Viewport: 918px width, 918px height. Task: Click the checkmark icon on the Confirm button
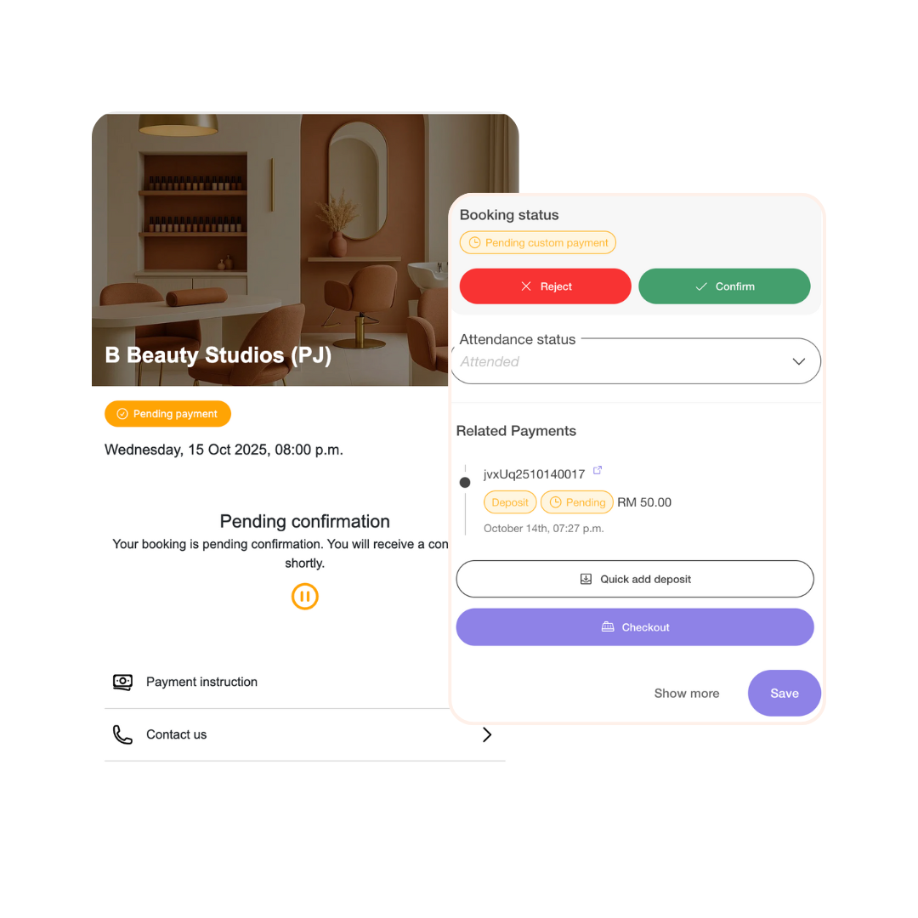[x=700, y=286]
